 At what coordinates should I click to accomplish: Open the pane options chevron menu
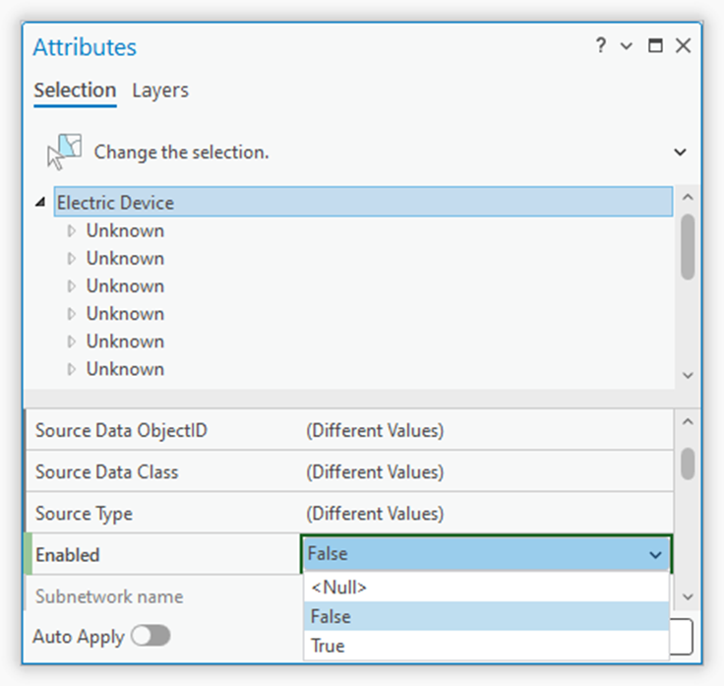click(627, 45)
